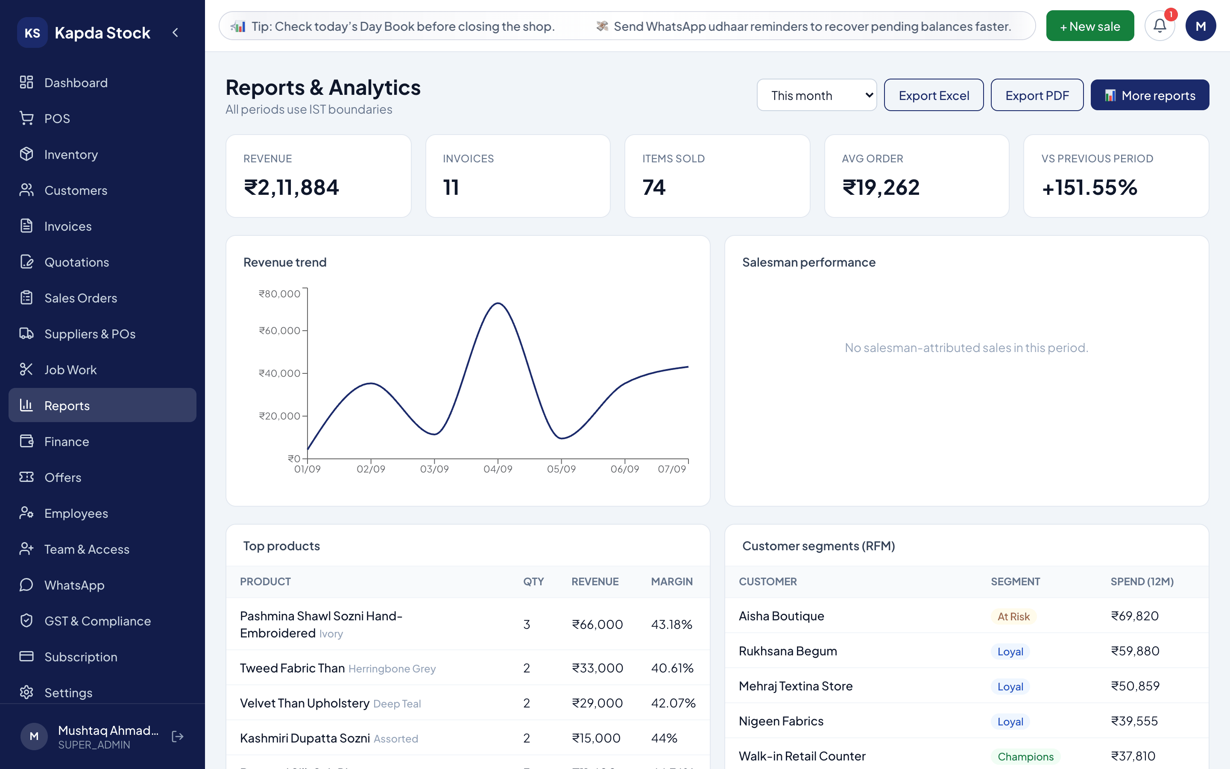Click the Revenue ₹2,11,884 card
Screen dimensions: 1230x769
pyautogui.click(x=318, y=176)
